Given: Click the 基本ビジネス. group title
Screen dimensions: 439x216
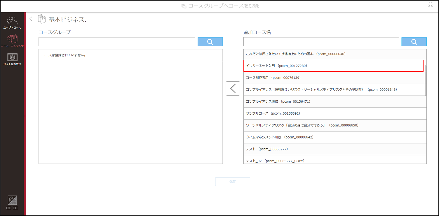Looking at the screenshot, I should pos(67,20).
